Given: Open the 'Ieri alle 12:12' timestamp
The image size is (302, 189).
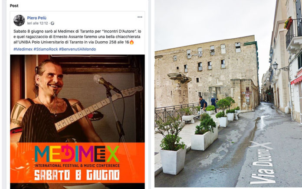Looking at the screenshot, I should click(37, 23).
